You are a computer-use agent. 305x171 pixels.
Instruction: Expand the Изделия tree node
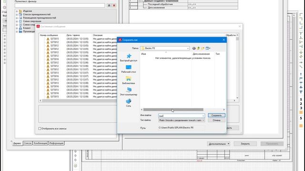click(17, 11)
